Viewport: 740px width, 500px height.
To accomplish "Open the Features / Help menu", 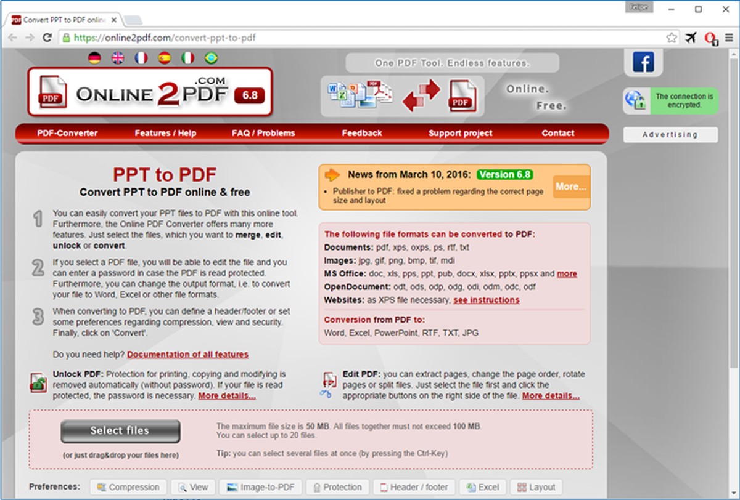I will [165, 133].
